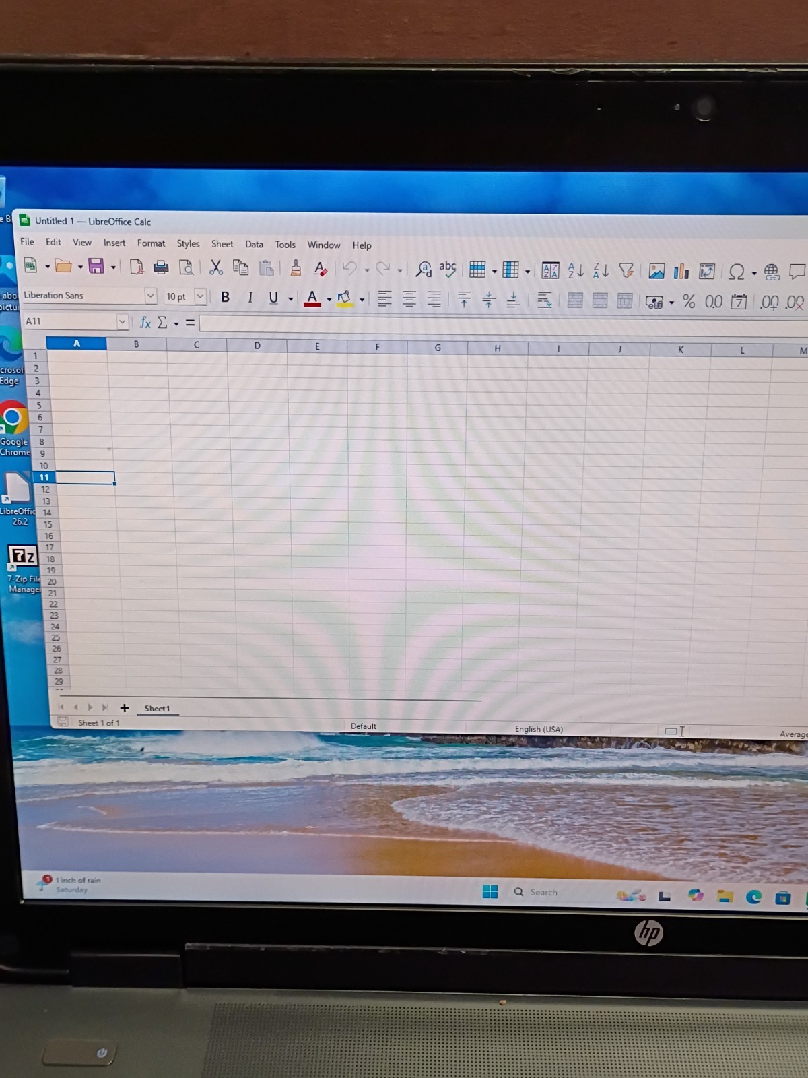The height and width of the screenshot is (1078, 808).
Task: Sort descending Z to A
Action: [x=601, y=271]
